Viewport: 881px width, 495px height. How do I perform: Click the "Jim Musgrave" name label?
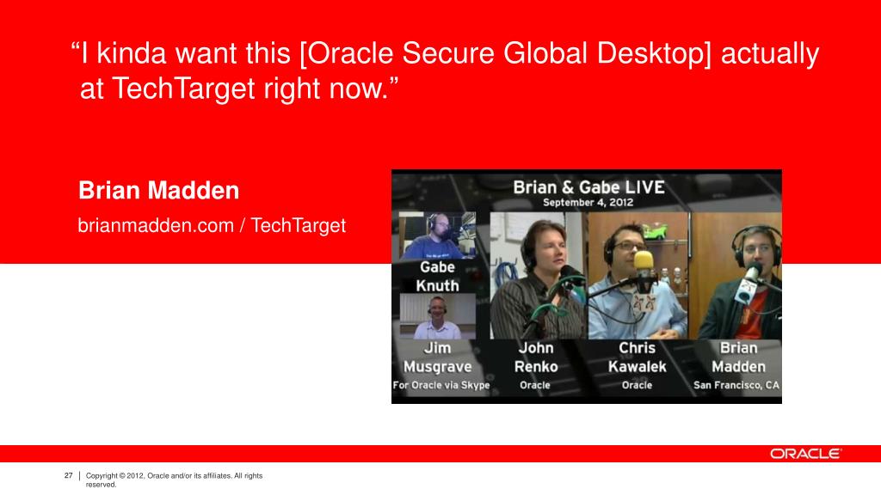pos(437,357)
